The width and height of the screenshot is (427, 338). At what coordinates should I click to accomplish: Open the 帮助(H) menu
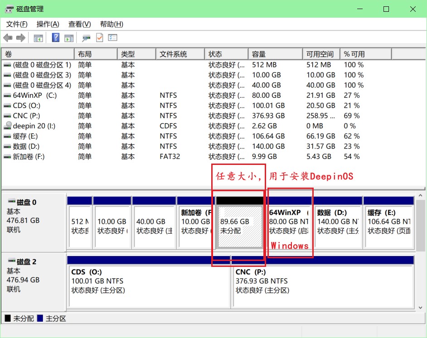pos(111,24)
